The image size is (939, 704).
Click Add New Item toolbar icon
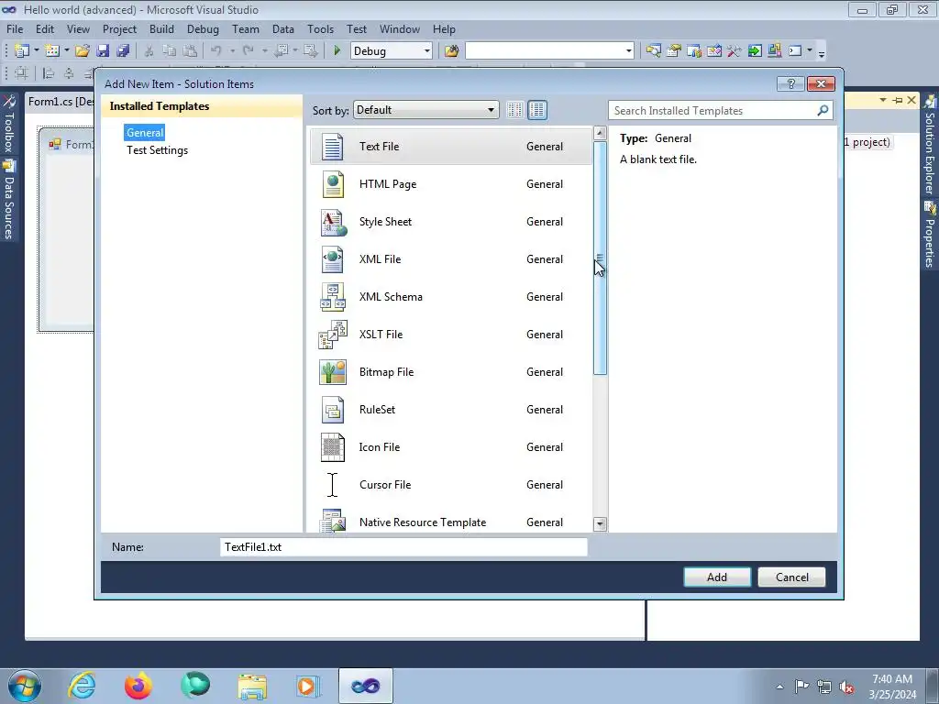(x=52, y=51)
